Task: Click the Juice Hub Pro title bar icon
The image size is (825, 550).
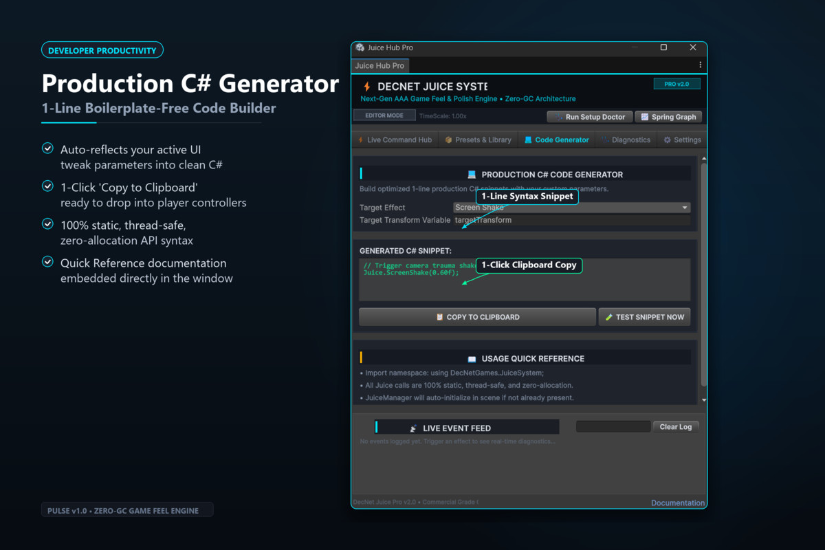Action: (x=360, y=47)
